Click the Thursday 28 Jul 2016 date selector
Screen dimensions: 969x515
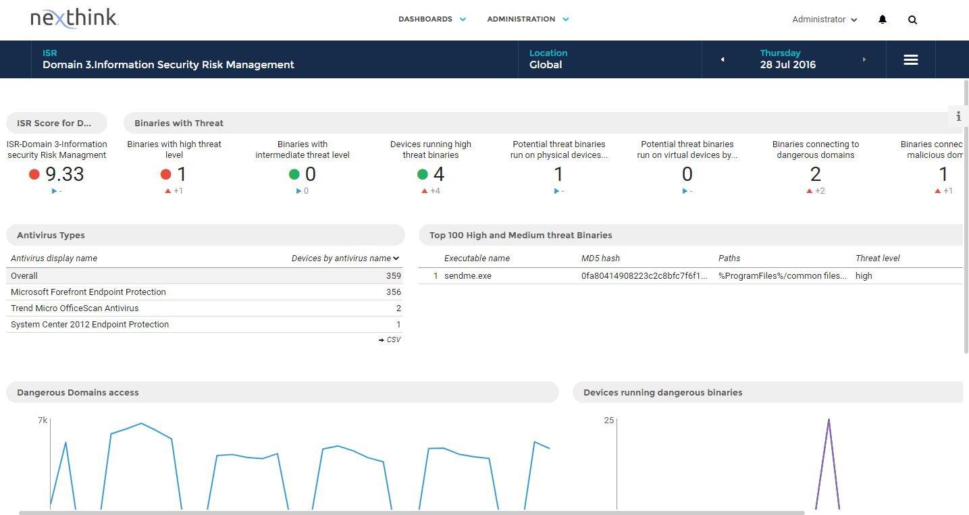788,59
